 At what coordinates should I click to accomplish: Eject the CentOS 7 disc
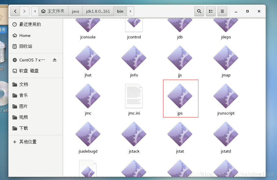(55, 60)
